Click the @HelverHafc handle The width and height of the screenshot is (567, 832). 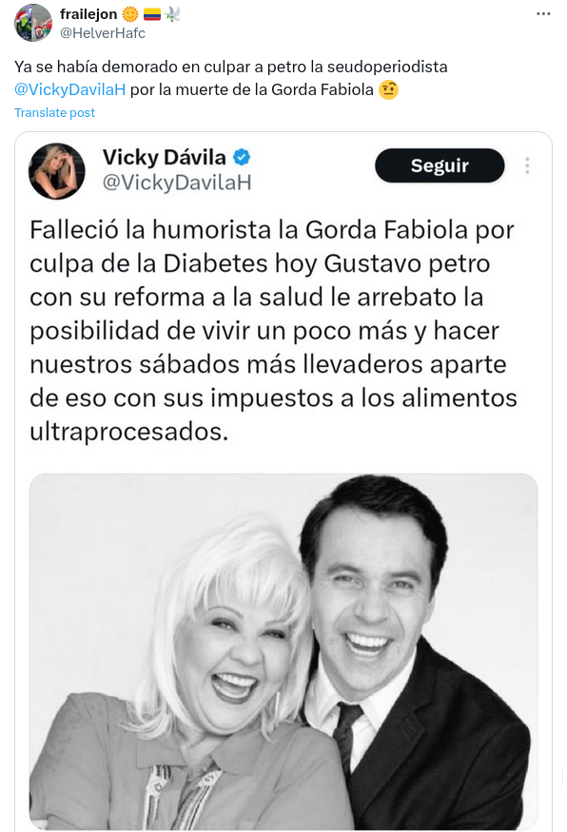[103, 33]
